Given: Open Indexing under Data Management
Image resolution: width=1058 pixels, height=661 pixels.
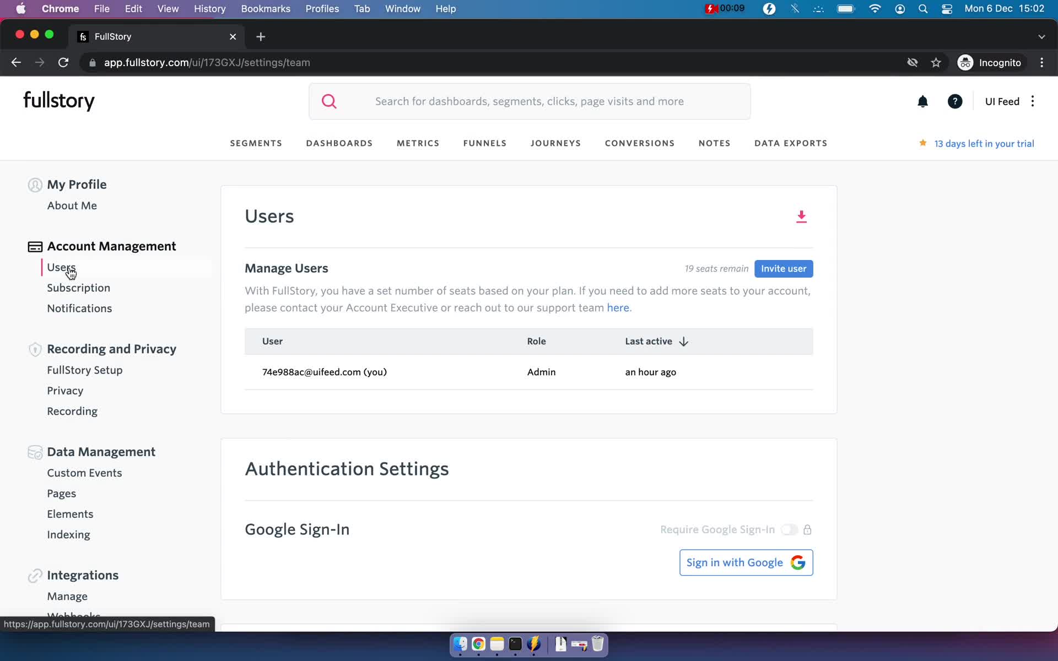Looking at the screenshot, I should point(68,535).
